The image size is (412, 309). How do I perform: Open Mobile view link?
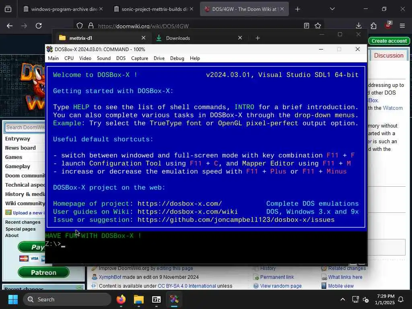[341, 286]
